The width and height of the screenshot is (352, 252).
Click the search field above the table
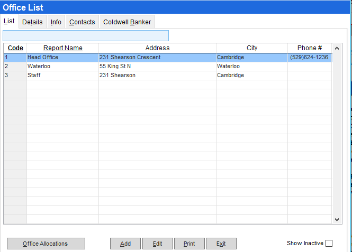click(x=86, y=35)
